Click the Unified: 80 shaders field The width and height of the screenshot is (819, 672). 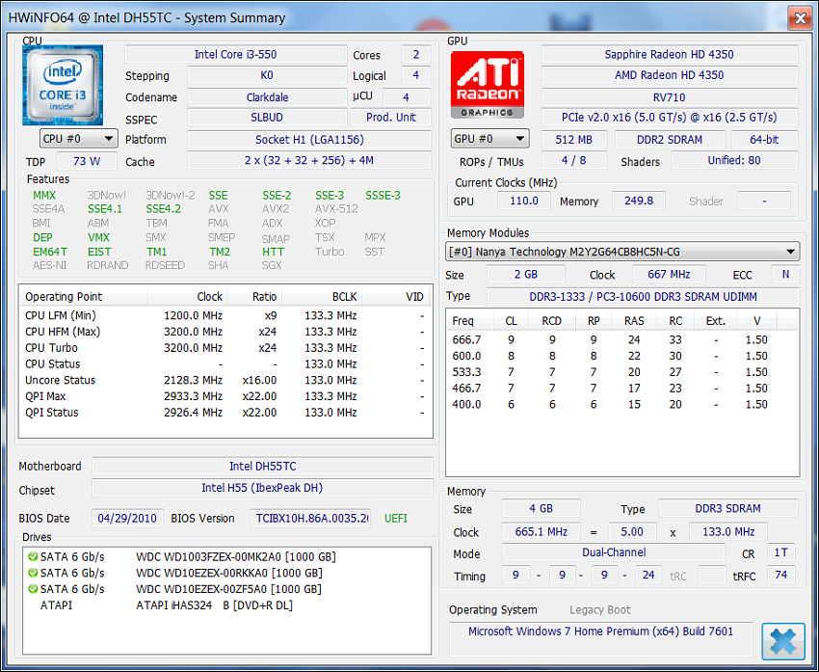(734, 160)
